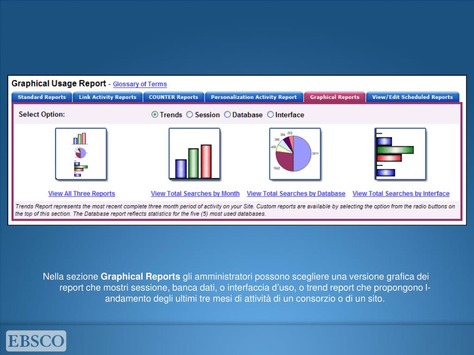Open the View/Edit Scheduled Reports tab

click(x=412, y=97)
